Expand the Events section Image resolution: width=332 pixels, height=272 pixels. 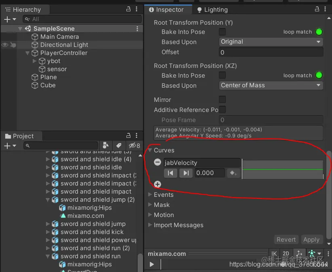(150, 194)
